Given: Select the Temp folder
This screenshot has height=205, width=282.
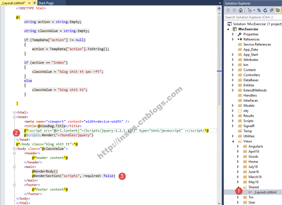Looking at the screenshot, I should 247,131.
